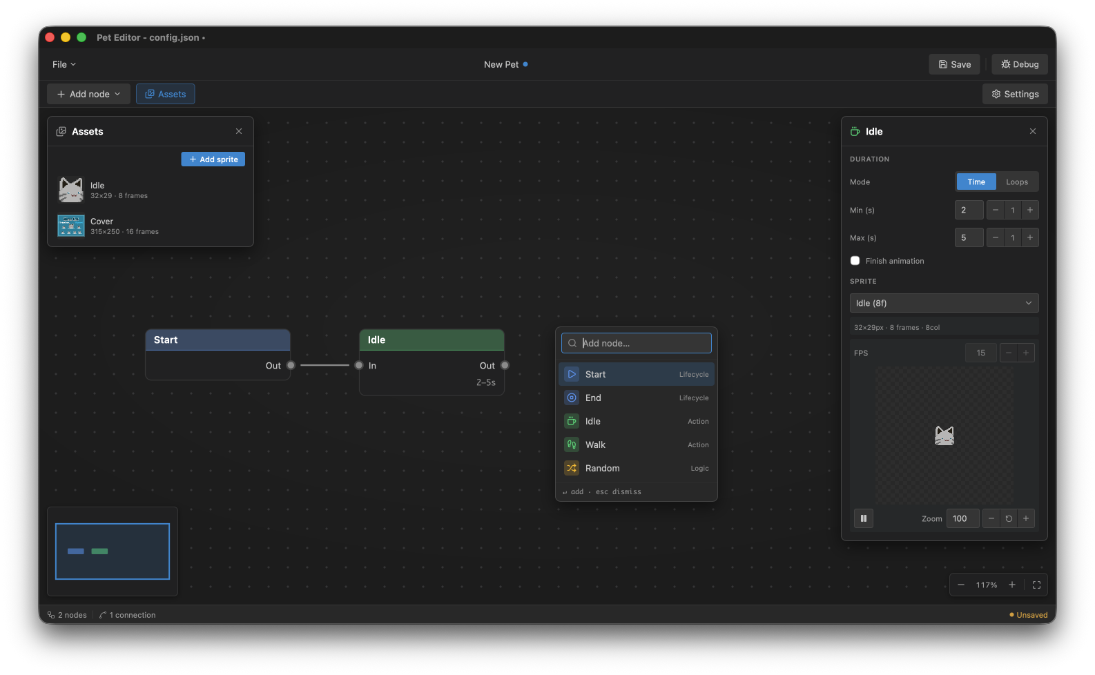Click the Max (s) value field
The width and height of the screenshot is (1095, 675).
pyautogui.click(x=969, y=237)
